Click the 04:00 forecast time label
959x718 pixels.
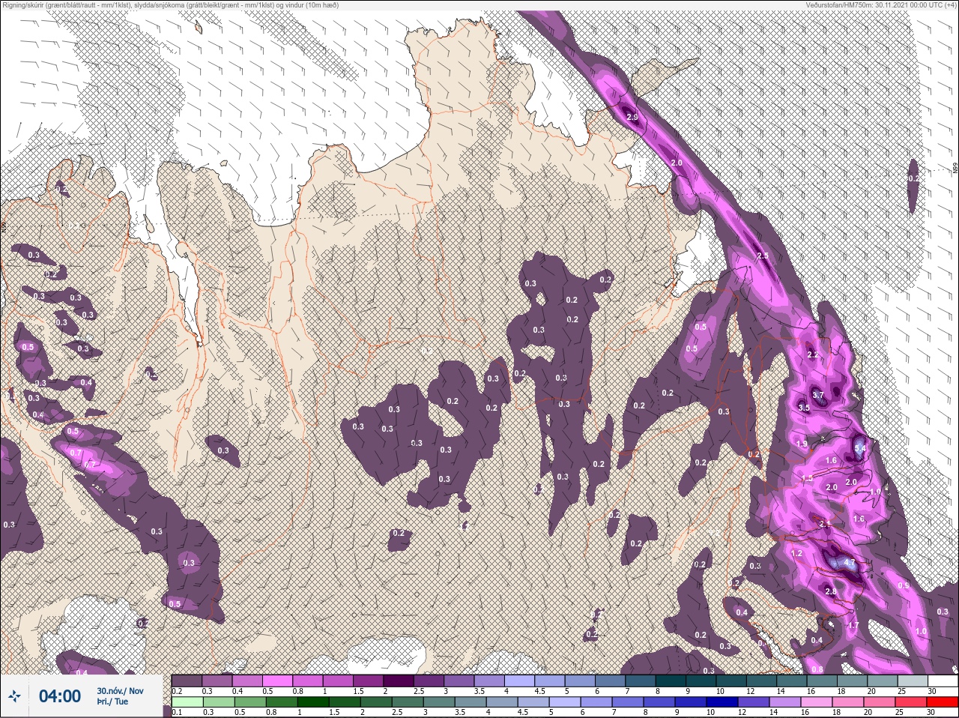[x=60, y=696]
